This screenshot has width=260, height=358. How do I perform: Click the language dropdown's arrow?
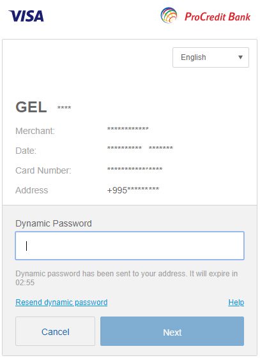coord(240,57)
